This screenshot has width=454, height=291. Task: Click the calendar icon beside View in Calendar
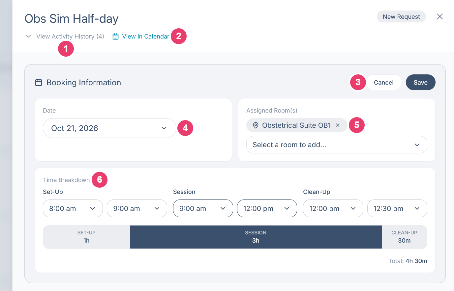tap(115, 37)
